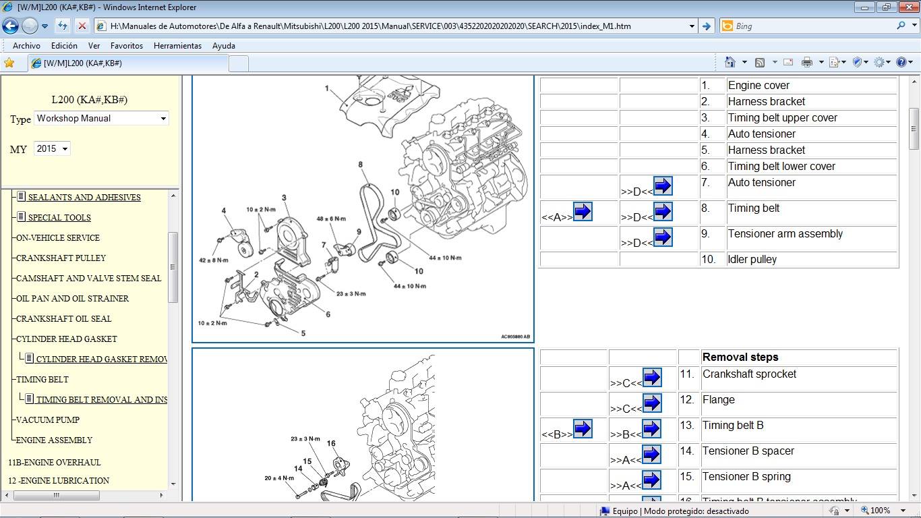
Task: Click the tree panel vertical scrollbar thumb
Action: tap(173, 267)
